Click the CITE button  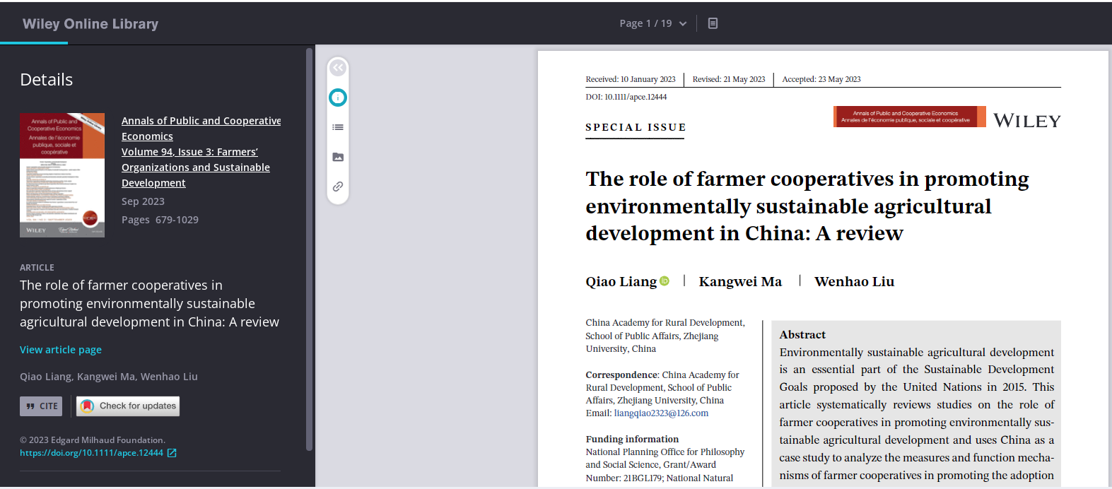click(41, 406)
